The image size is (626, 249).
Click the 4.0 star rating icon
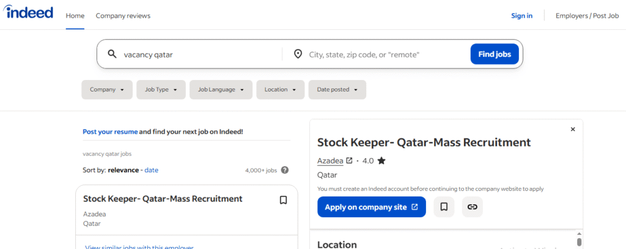click(381, 161)
